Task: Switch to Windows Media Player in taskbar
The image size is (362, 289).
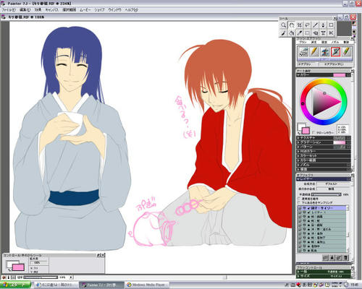Action: 147,285
